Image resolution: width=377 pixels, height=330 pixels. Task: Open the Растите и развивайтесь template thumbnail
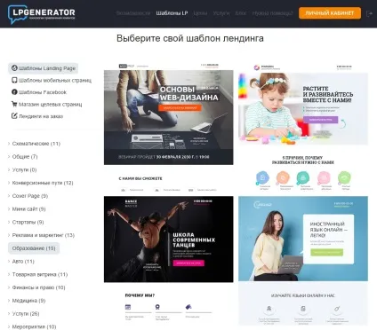(x=303, y=128)
